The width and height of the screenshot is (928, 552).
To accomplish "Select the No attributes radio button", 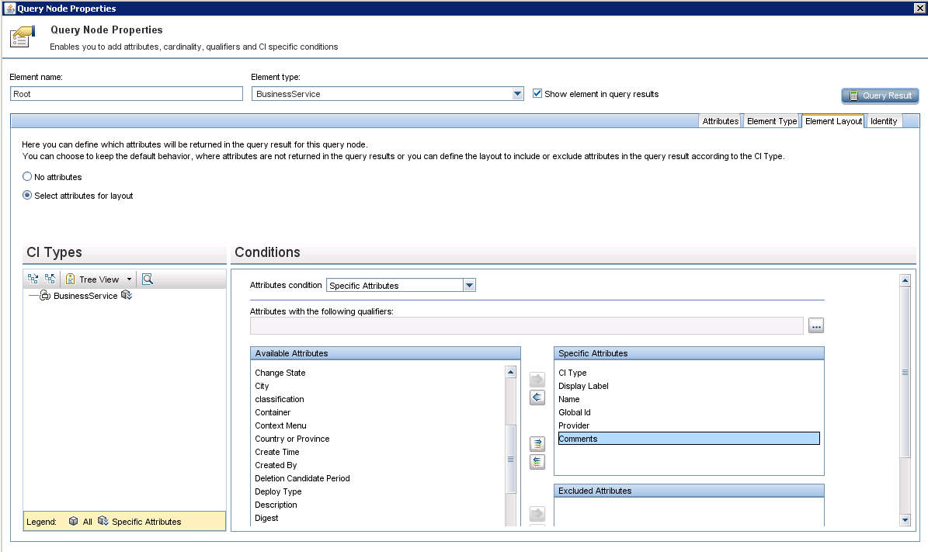I will pyautogui.click(x=28, y=177).
